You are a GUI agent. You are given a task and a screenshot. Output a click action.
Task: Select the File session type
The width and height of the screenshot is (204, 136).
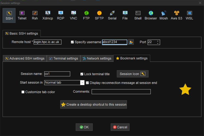(125, 16)
